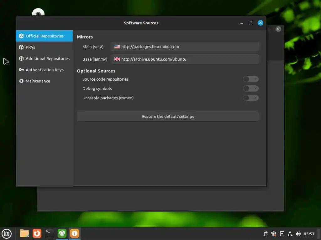
Task: Switch to the orange info app in taskbar
Action: (74, 233)
